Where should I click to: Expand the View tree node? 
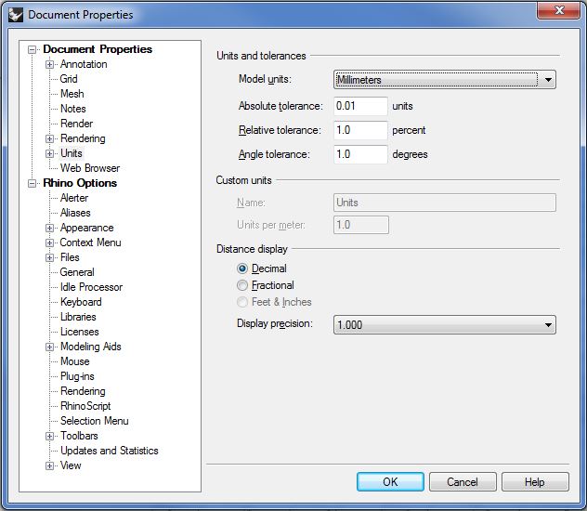[x=49, y=465]
